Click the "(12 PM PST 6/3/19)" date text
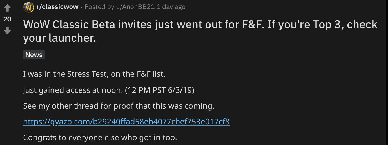This screenshot has width=388, height=145. 159,90
